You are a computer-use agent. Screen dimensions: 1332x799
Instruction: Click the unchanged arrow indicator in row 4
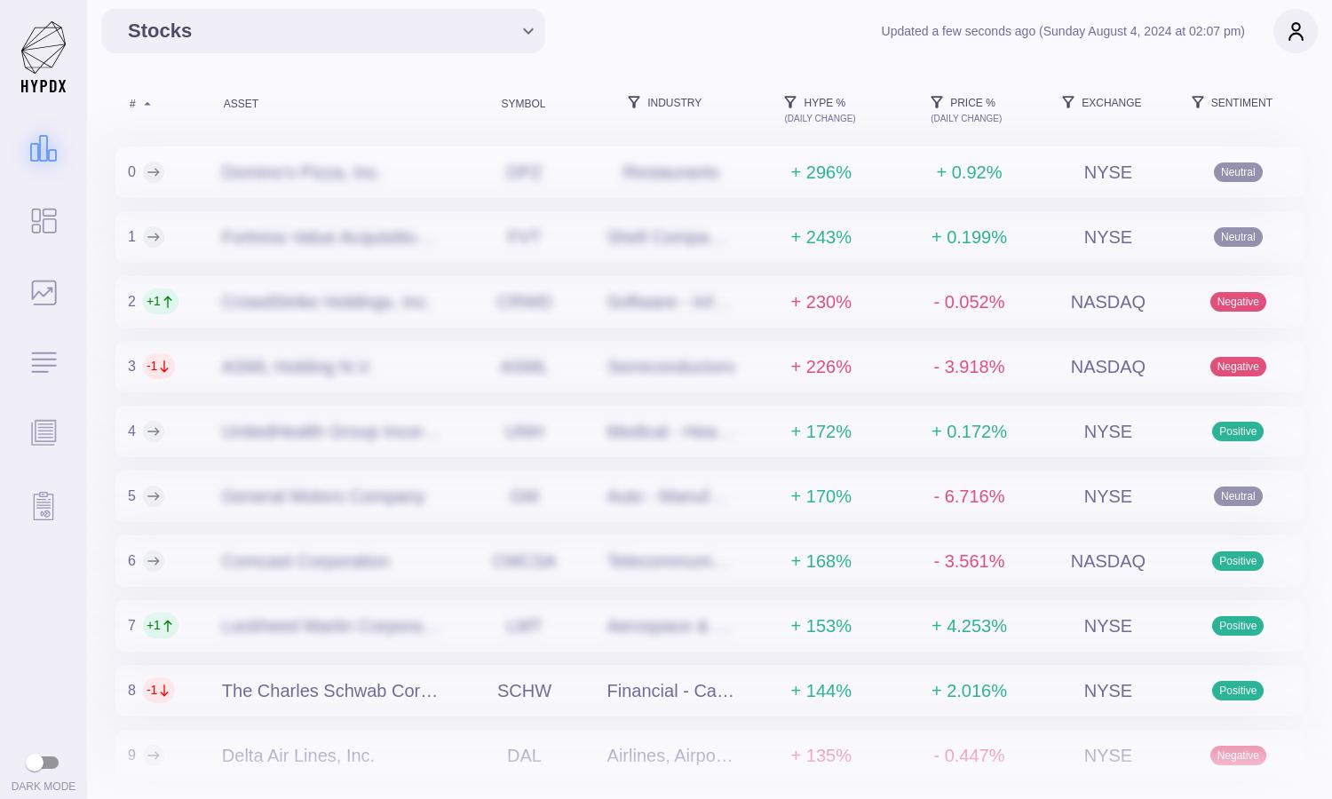coord(154,431)
